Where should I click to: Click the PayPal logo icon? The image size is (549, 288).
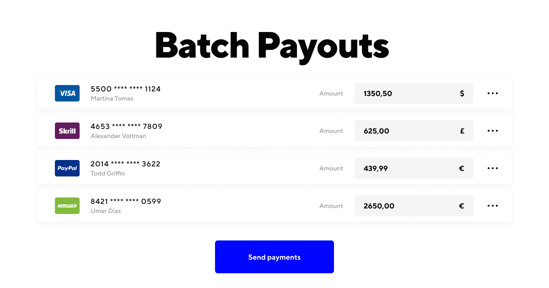(67, 168)
